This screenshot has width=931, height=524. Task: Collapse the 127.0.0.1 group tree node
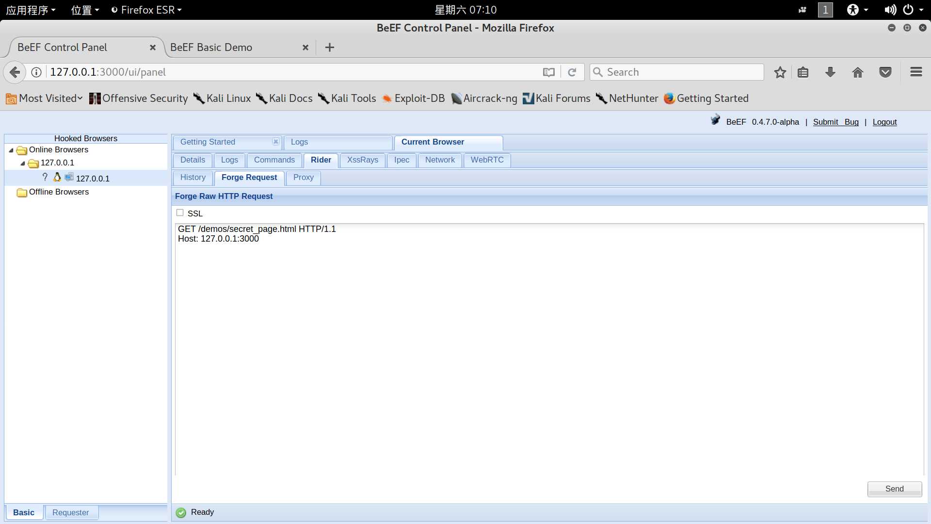[23, 163]
